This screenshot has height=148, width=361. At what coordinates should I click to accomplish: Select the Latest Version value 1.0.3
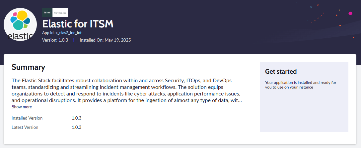pos(77,128)
